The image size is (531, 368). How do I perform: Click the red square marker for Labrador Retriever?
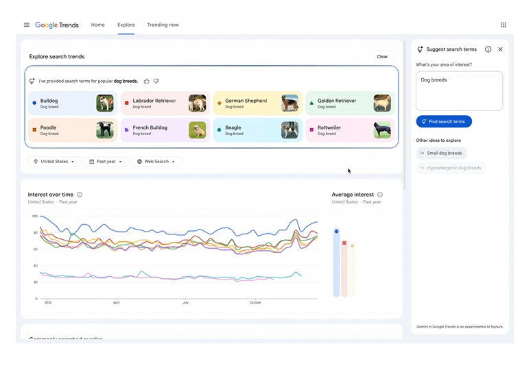[127, 103]
